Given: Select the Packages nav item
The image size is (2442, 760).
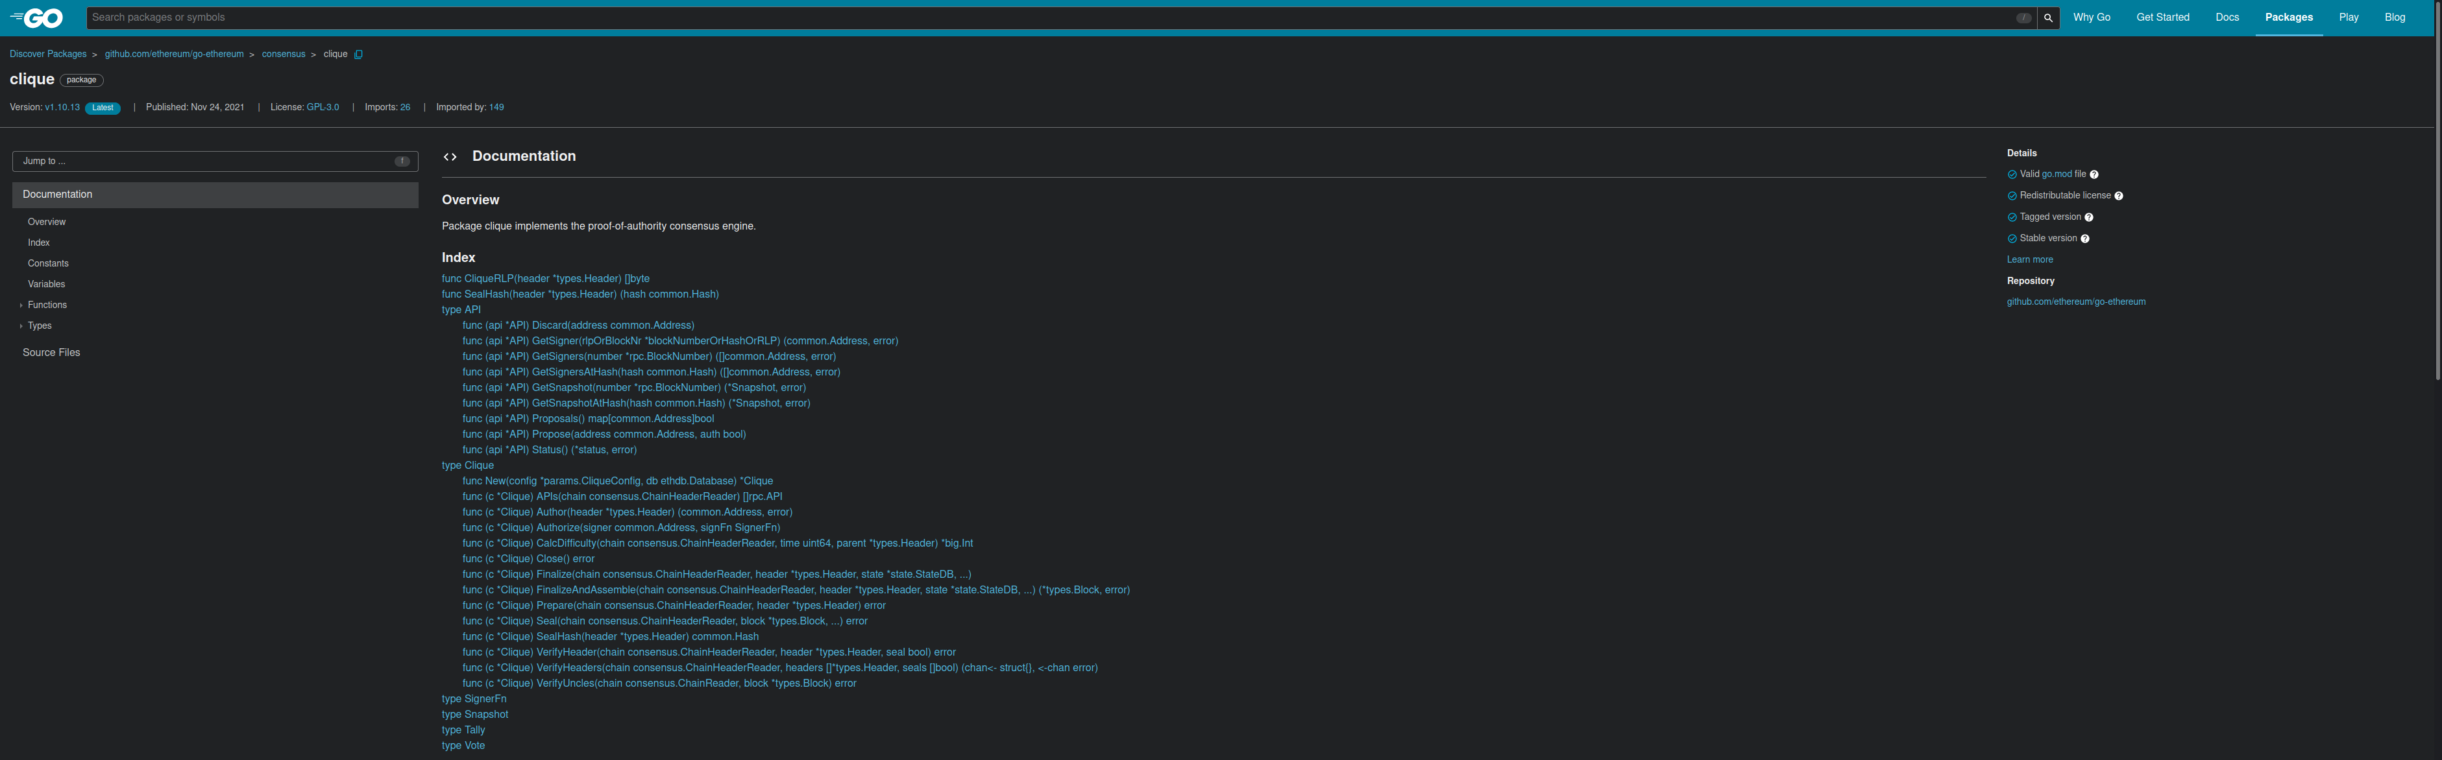Looking at the screenshot, I should pyautogui.click(x=2288, y=18).
